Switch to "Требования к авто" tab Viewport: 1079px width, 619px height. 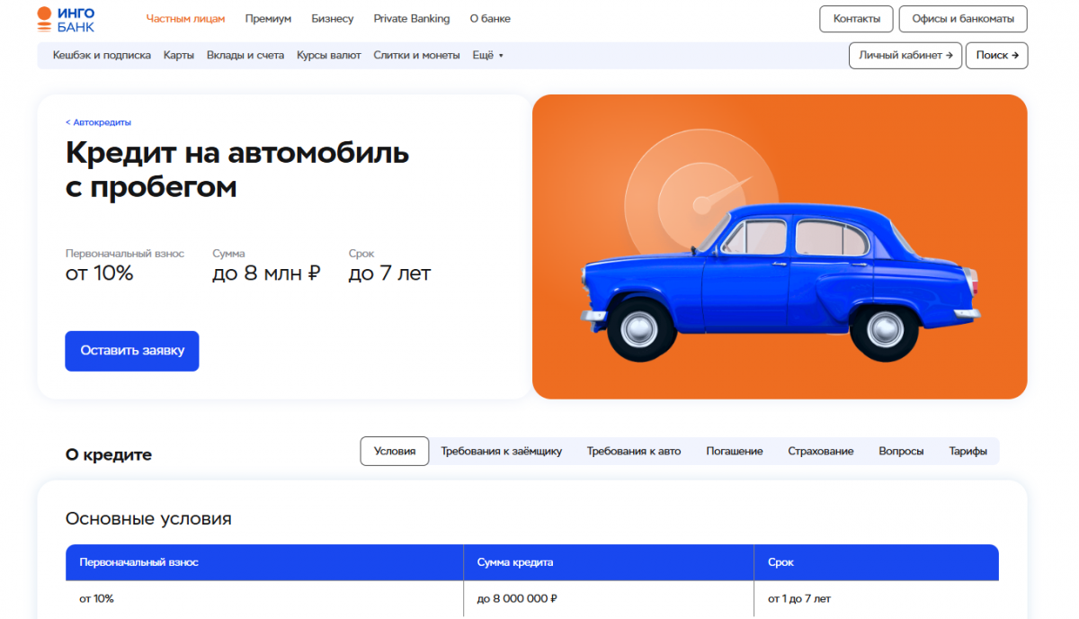point(634,452)
